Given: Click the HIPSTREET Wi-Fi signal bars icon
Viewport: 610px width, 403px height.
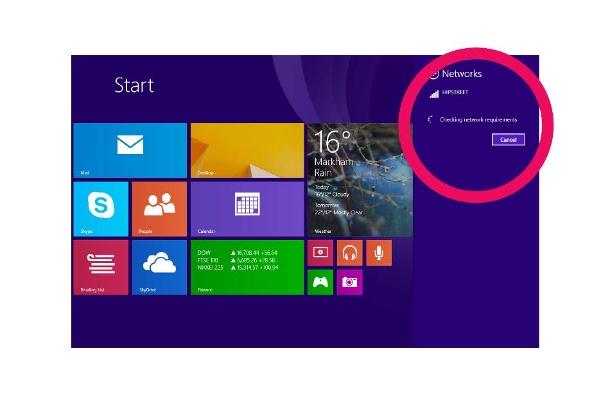Looking at the screenshot, I should [x=434, y=94].
